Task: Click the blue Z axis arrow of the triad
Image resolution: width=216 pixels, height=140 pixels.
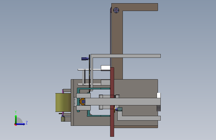Action: (20, 124)
